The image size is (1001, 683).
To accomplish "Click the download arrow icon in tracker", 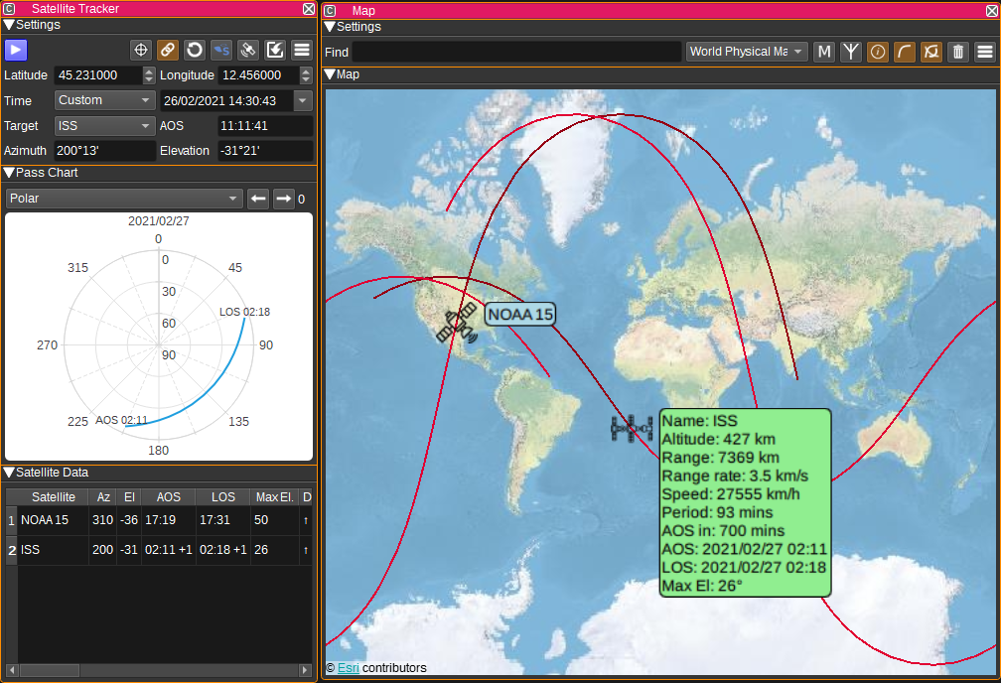I will click(274, 50).
